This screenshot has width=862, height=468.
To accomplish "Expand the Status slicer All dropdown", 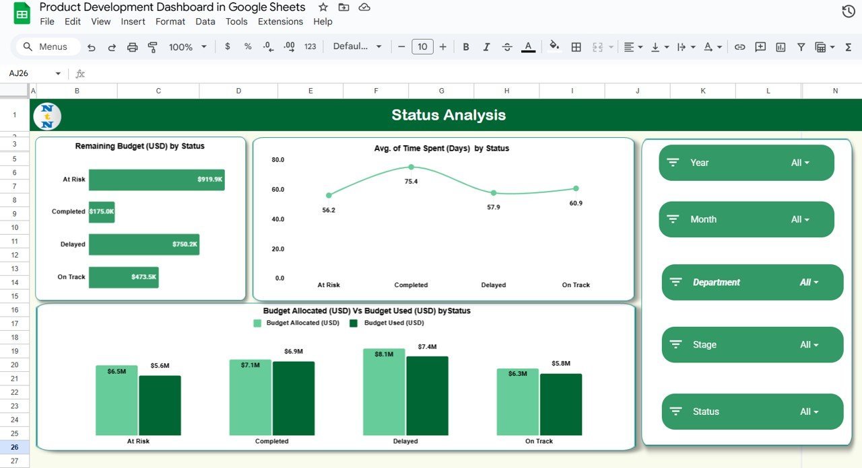I will pos(811,412).
